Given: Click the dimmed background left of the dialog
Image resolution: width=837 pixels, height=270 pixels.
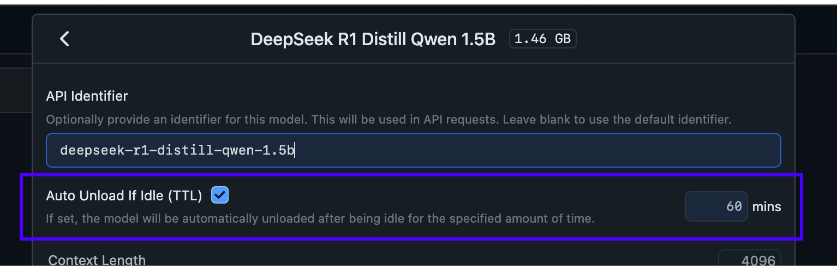Looking at the screenshot, I should 15,163.
